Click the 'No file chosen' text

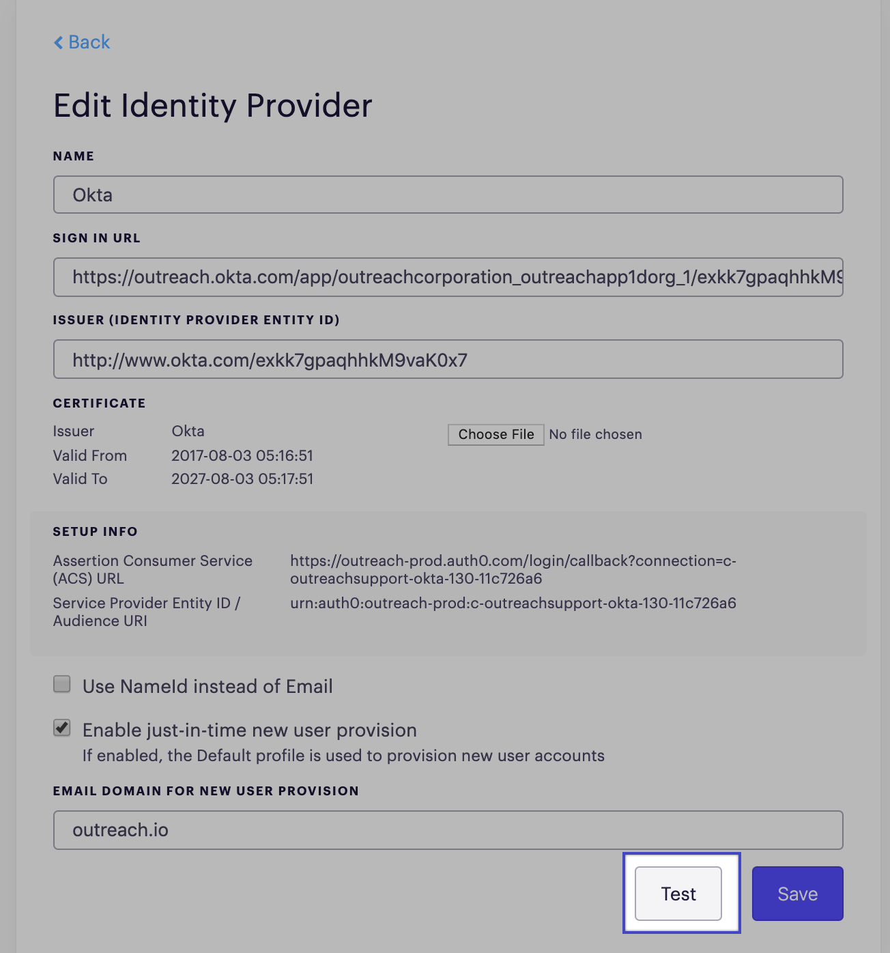coord(596,435)
